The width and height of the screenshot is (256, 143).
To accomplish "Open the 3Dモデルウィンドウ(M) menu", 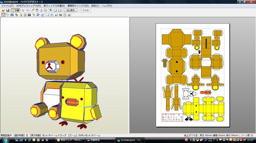I will coord(28,6).
